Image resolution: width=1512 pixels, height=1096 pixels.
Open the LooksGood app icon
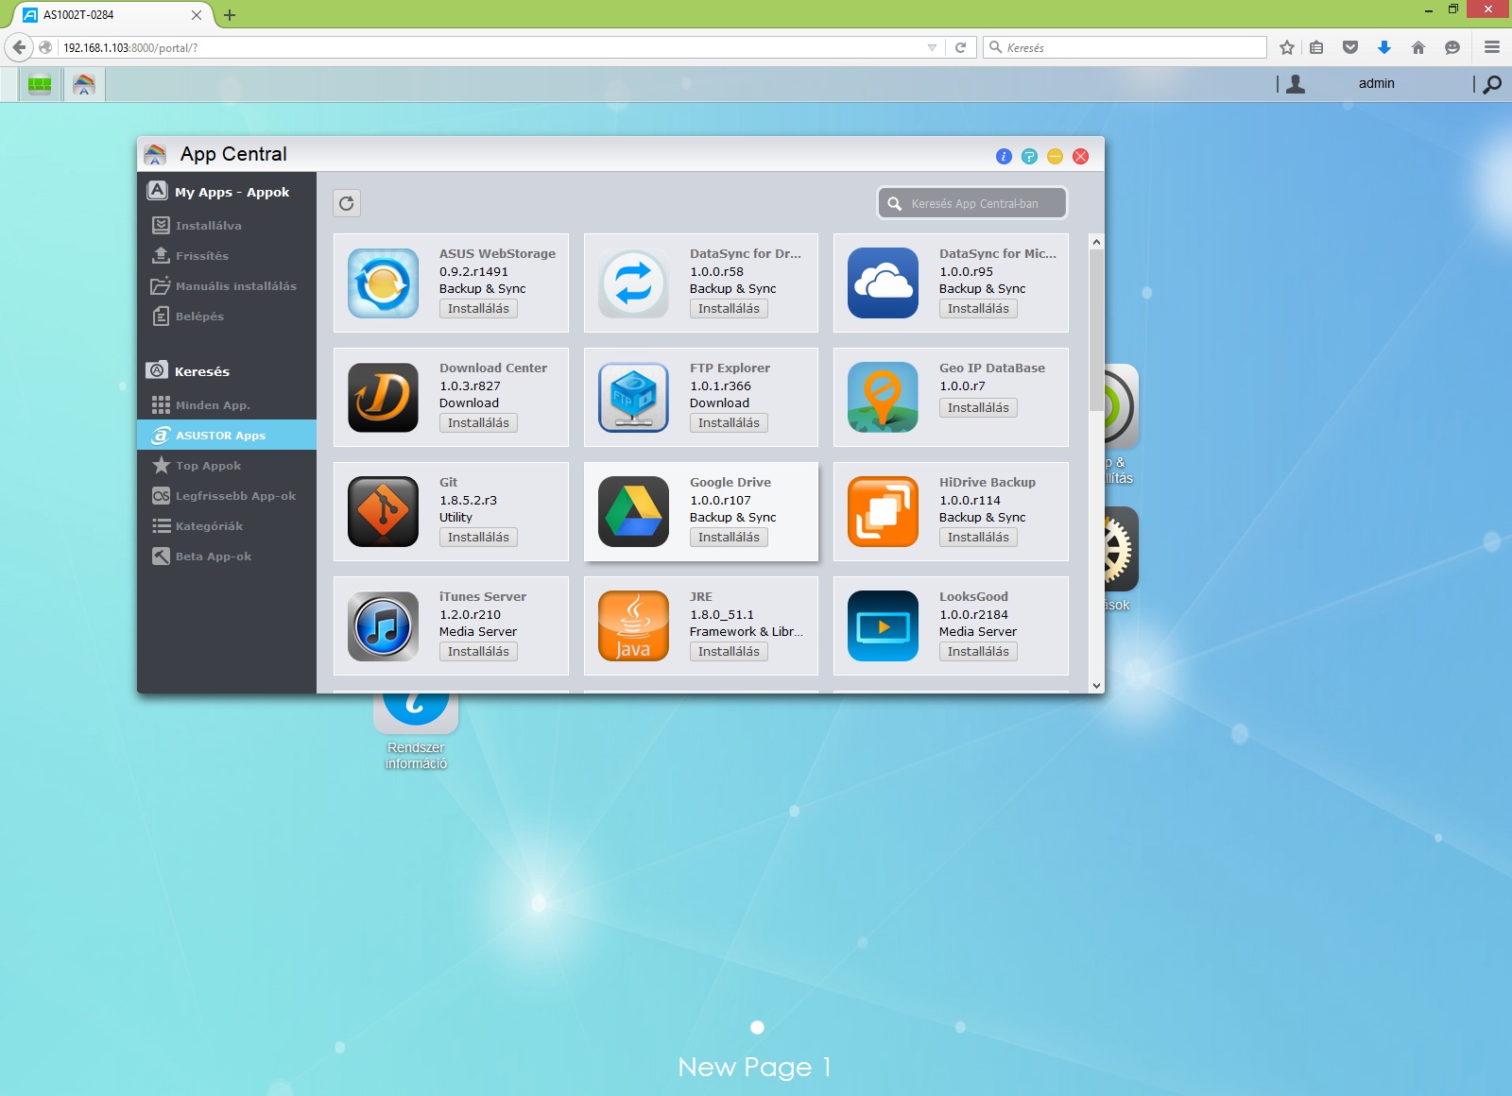tap(883, 626)
